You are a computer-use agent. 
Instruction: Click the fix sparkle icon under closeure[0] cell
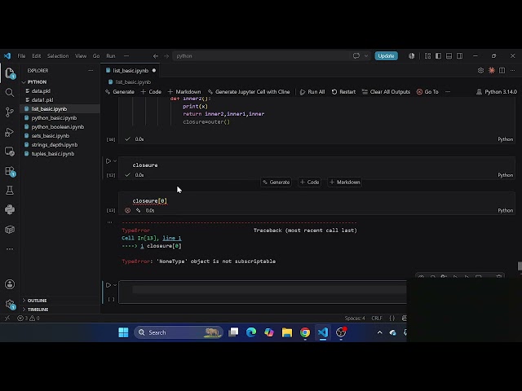[x=138, y=210]
